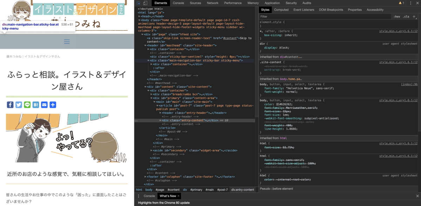Open the blue plus share-more icon

[53, 104]
